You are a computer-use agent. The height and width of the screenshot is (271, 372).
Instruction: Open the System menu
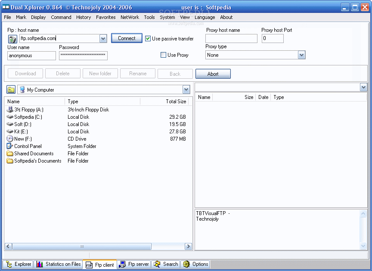coord(167,17)
